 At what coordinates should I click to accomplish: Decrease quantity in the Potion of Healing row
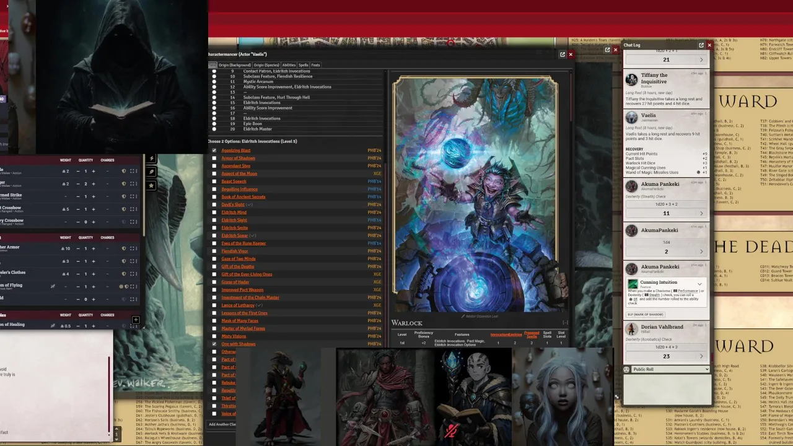(x=78, y=326)
